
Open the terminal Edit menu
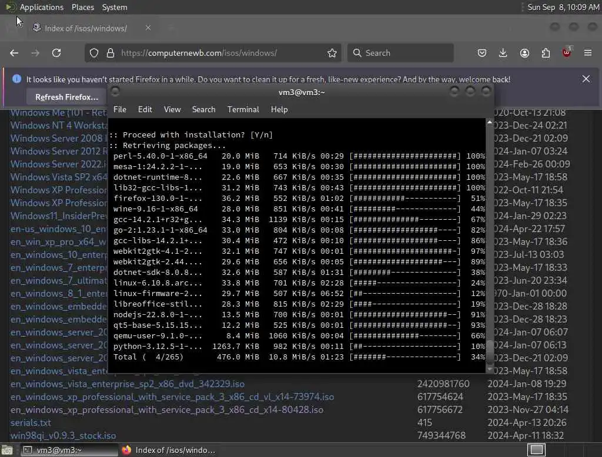145,109
